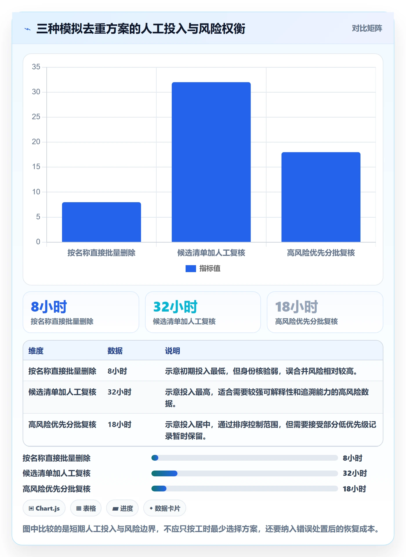This screenshot has width=406, height=557.
Task: Click x-axis label 高风险优先分批复核
Action: tap(321, 253)
